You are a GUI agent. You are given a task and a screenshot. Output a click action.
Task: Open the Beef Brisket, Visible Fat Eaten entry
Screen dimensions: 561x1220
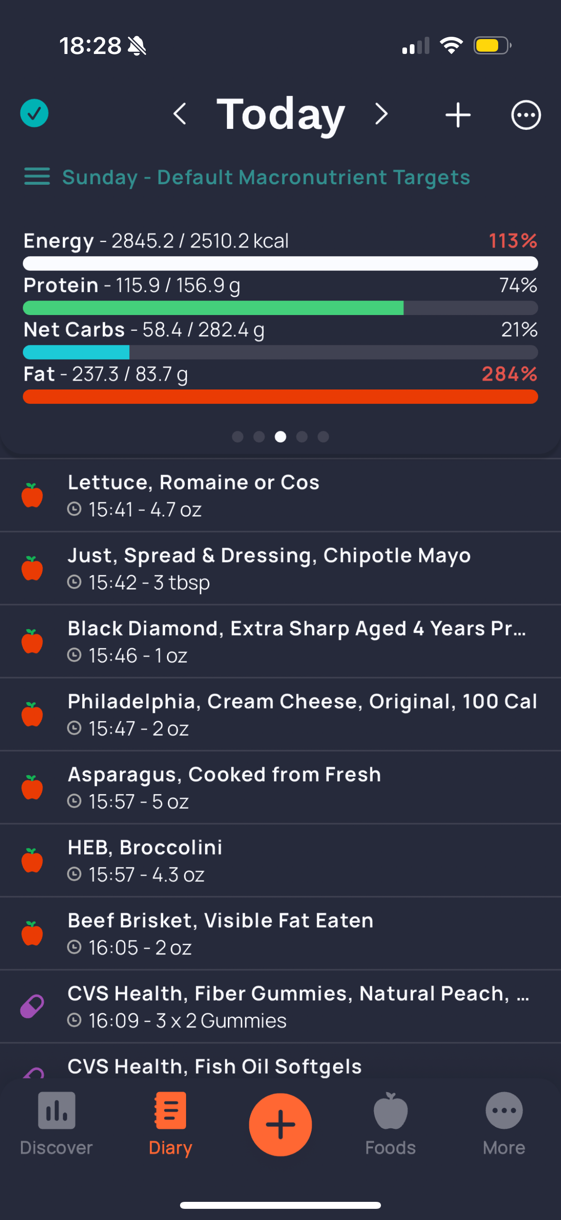(x=280, y=933)
